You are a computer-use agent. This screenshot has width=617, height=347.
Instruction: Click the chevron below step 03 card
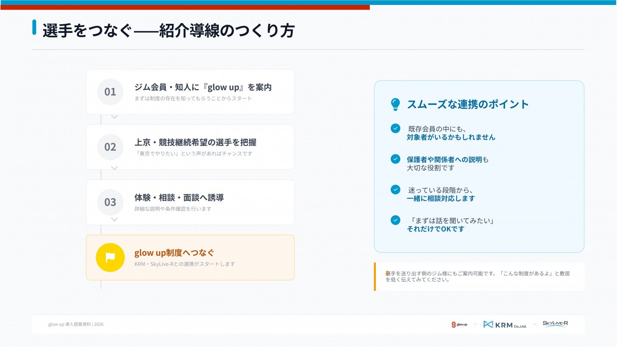click(115, 220)
